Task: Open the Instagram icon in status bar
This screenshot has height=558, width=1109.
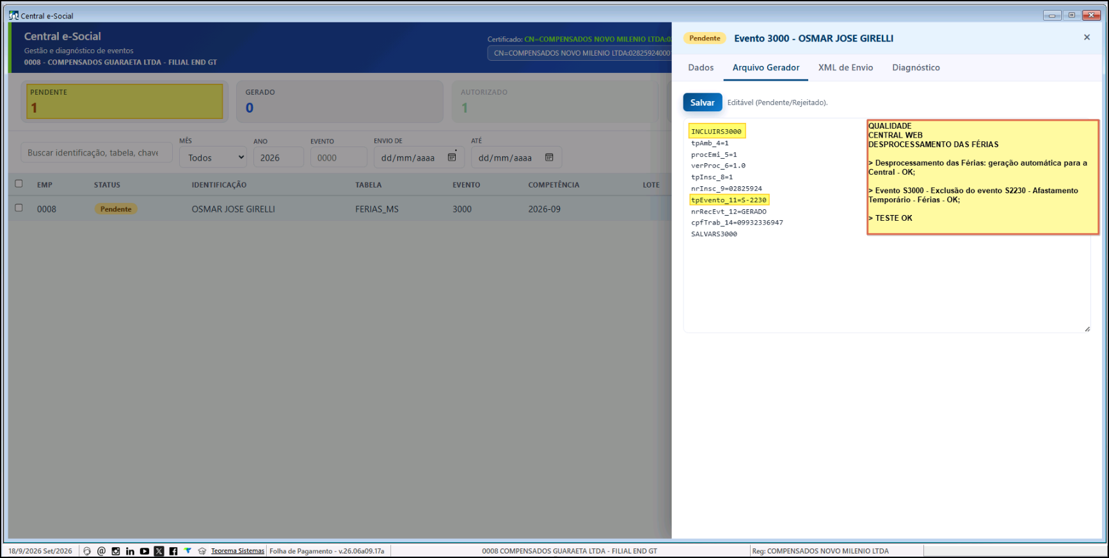Action: pos(116,551)
